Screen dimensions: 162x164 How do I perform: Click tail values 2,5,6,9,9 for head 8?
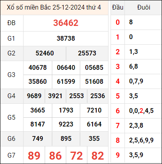point(141,140)
